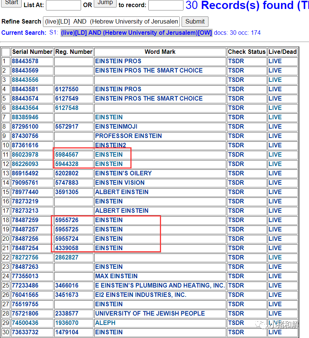The width and height of the screenshot is (309, 338).
Task: Open UNIVERSITY OF THE JEWISH PEOPLE mark
Action: [x=150, y=313]
